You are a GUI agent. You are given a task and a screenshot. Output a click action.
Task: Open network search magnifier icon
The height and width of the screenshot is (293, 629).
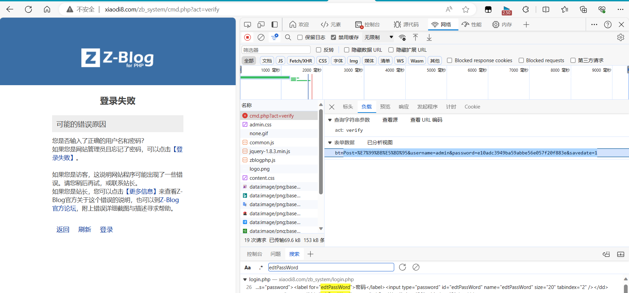[x=288, y=38]
